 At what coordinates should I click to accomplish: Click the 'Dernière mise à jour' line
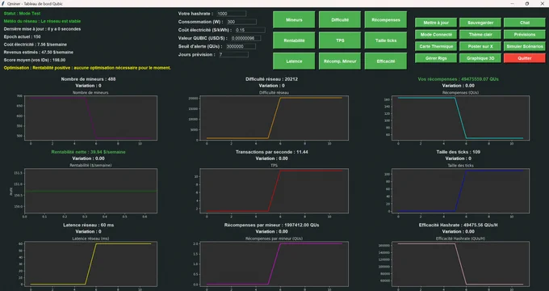42,29
